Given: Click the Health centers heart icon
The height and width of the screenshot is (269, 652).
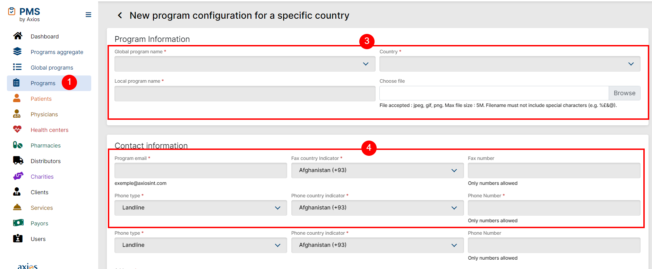Looking at the screenshot, I should click(x=17, y=129).
